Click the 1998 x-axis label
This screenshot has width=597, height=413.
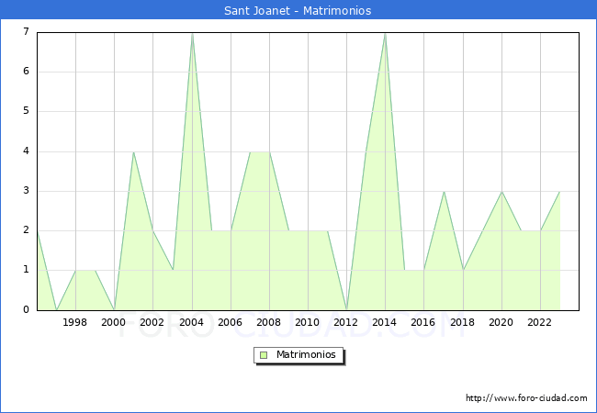(x=75, y=322)
